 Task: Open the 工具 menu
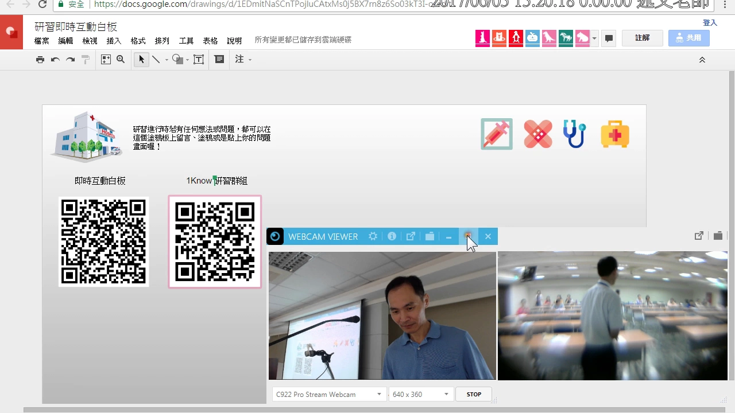186,41
